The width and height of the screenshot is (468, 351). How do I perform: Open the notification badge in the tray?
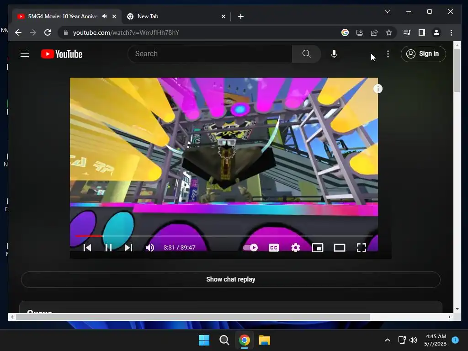coord(455,340)
